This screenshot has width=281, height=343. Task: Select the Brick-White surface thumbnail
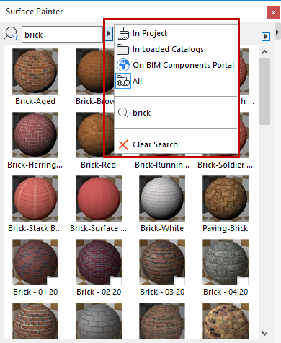point(162,199)
